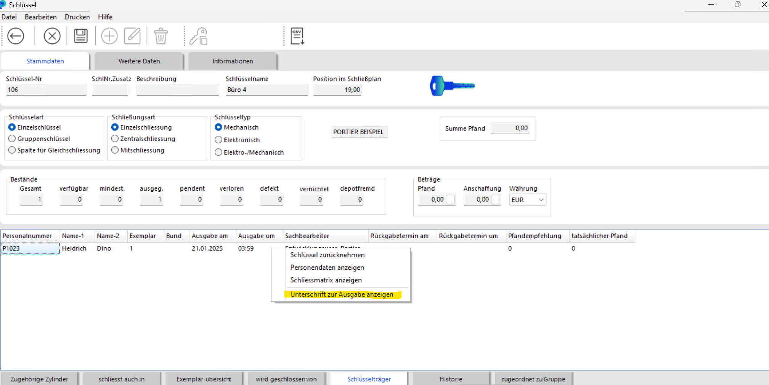The image size is (769, 385).
Task: Open the Bearbeiten menu
Action: tap(40, 17)
